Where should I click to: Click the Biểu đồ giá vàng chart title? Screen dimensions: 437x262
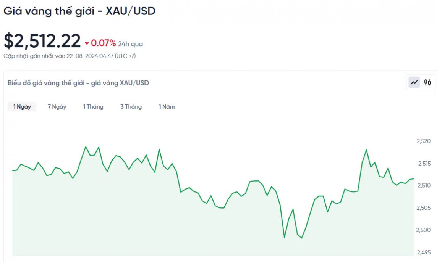point(78,83)
